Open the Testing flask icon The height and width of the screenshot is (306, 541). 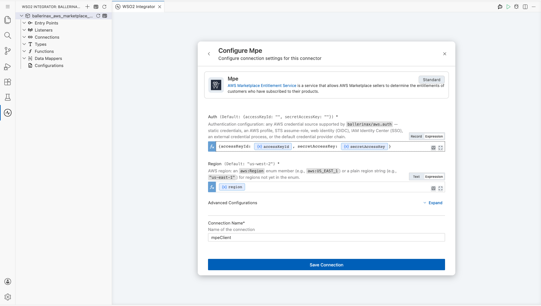click(8, 97)
